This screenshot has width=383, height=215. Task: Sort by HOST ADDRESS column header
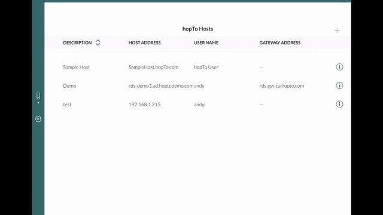(145, 42)
